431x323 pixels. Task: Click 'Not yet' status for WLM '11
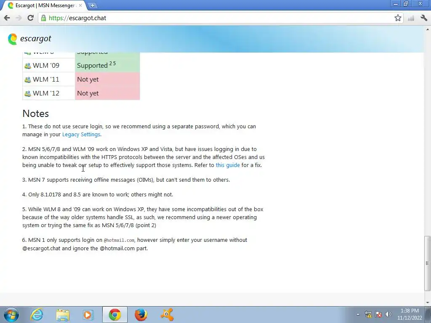(107, 79)
